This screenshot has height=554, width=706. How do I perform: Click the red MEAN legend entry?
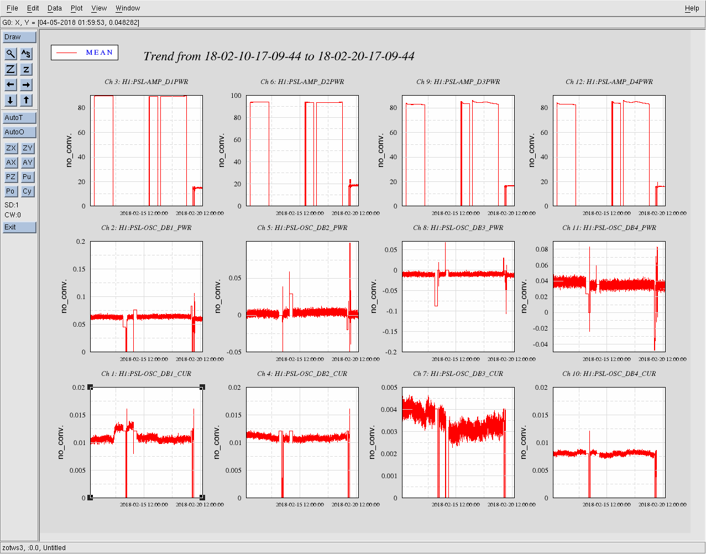point(85,53)
